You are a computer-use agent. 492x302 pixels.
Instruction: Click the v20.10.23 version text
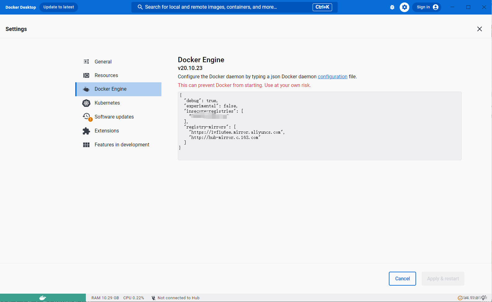click(190, 68)
